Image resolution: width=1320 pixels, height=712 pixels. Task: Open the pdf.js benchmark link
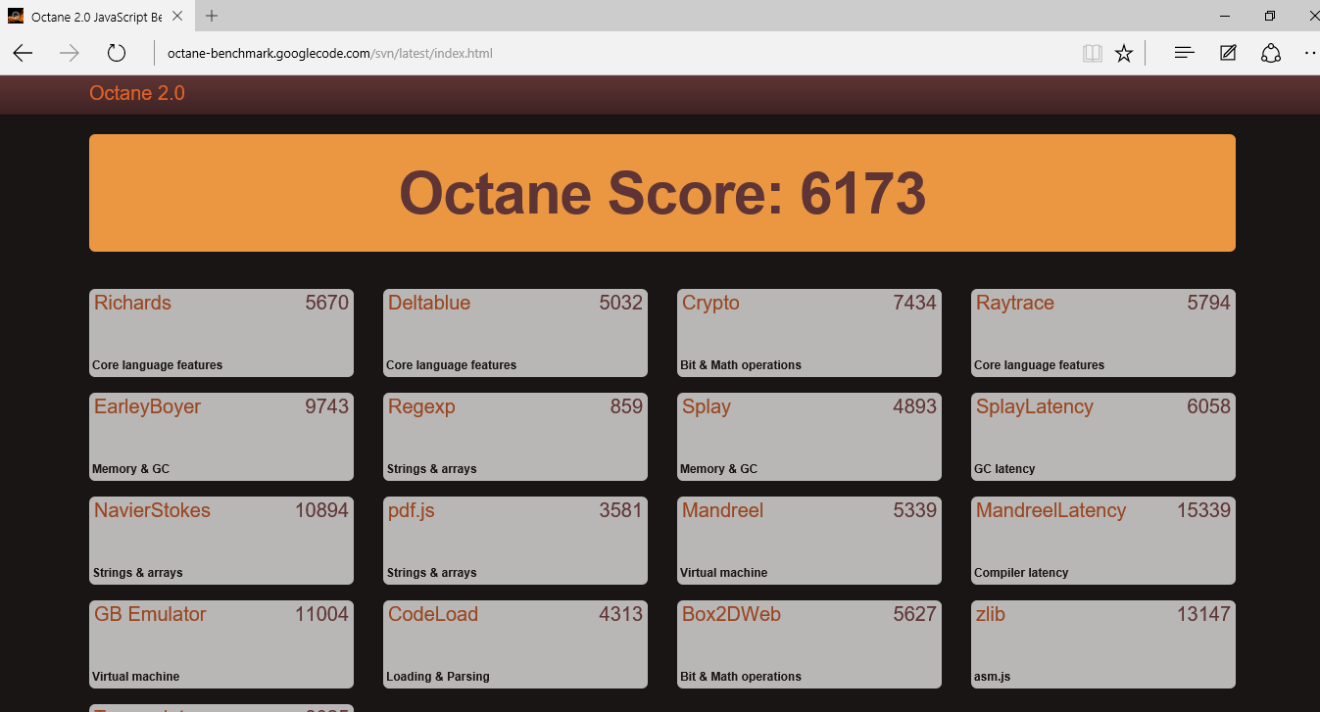pos(412,511)
